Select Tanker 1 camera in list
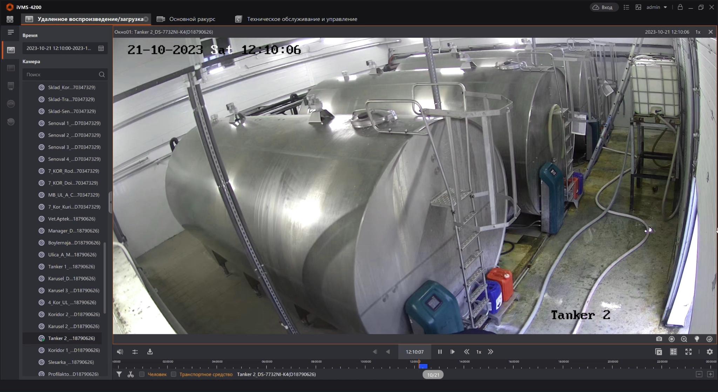This screenshot has width=718, height=392. click(72, 267)
